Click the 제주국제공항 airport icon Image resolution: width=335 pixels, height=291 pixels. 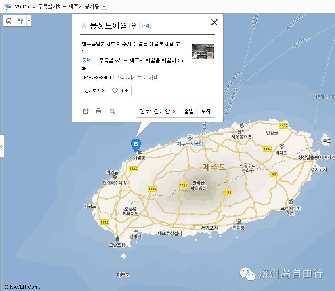tap(190, 138)
